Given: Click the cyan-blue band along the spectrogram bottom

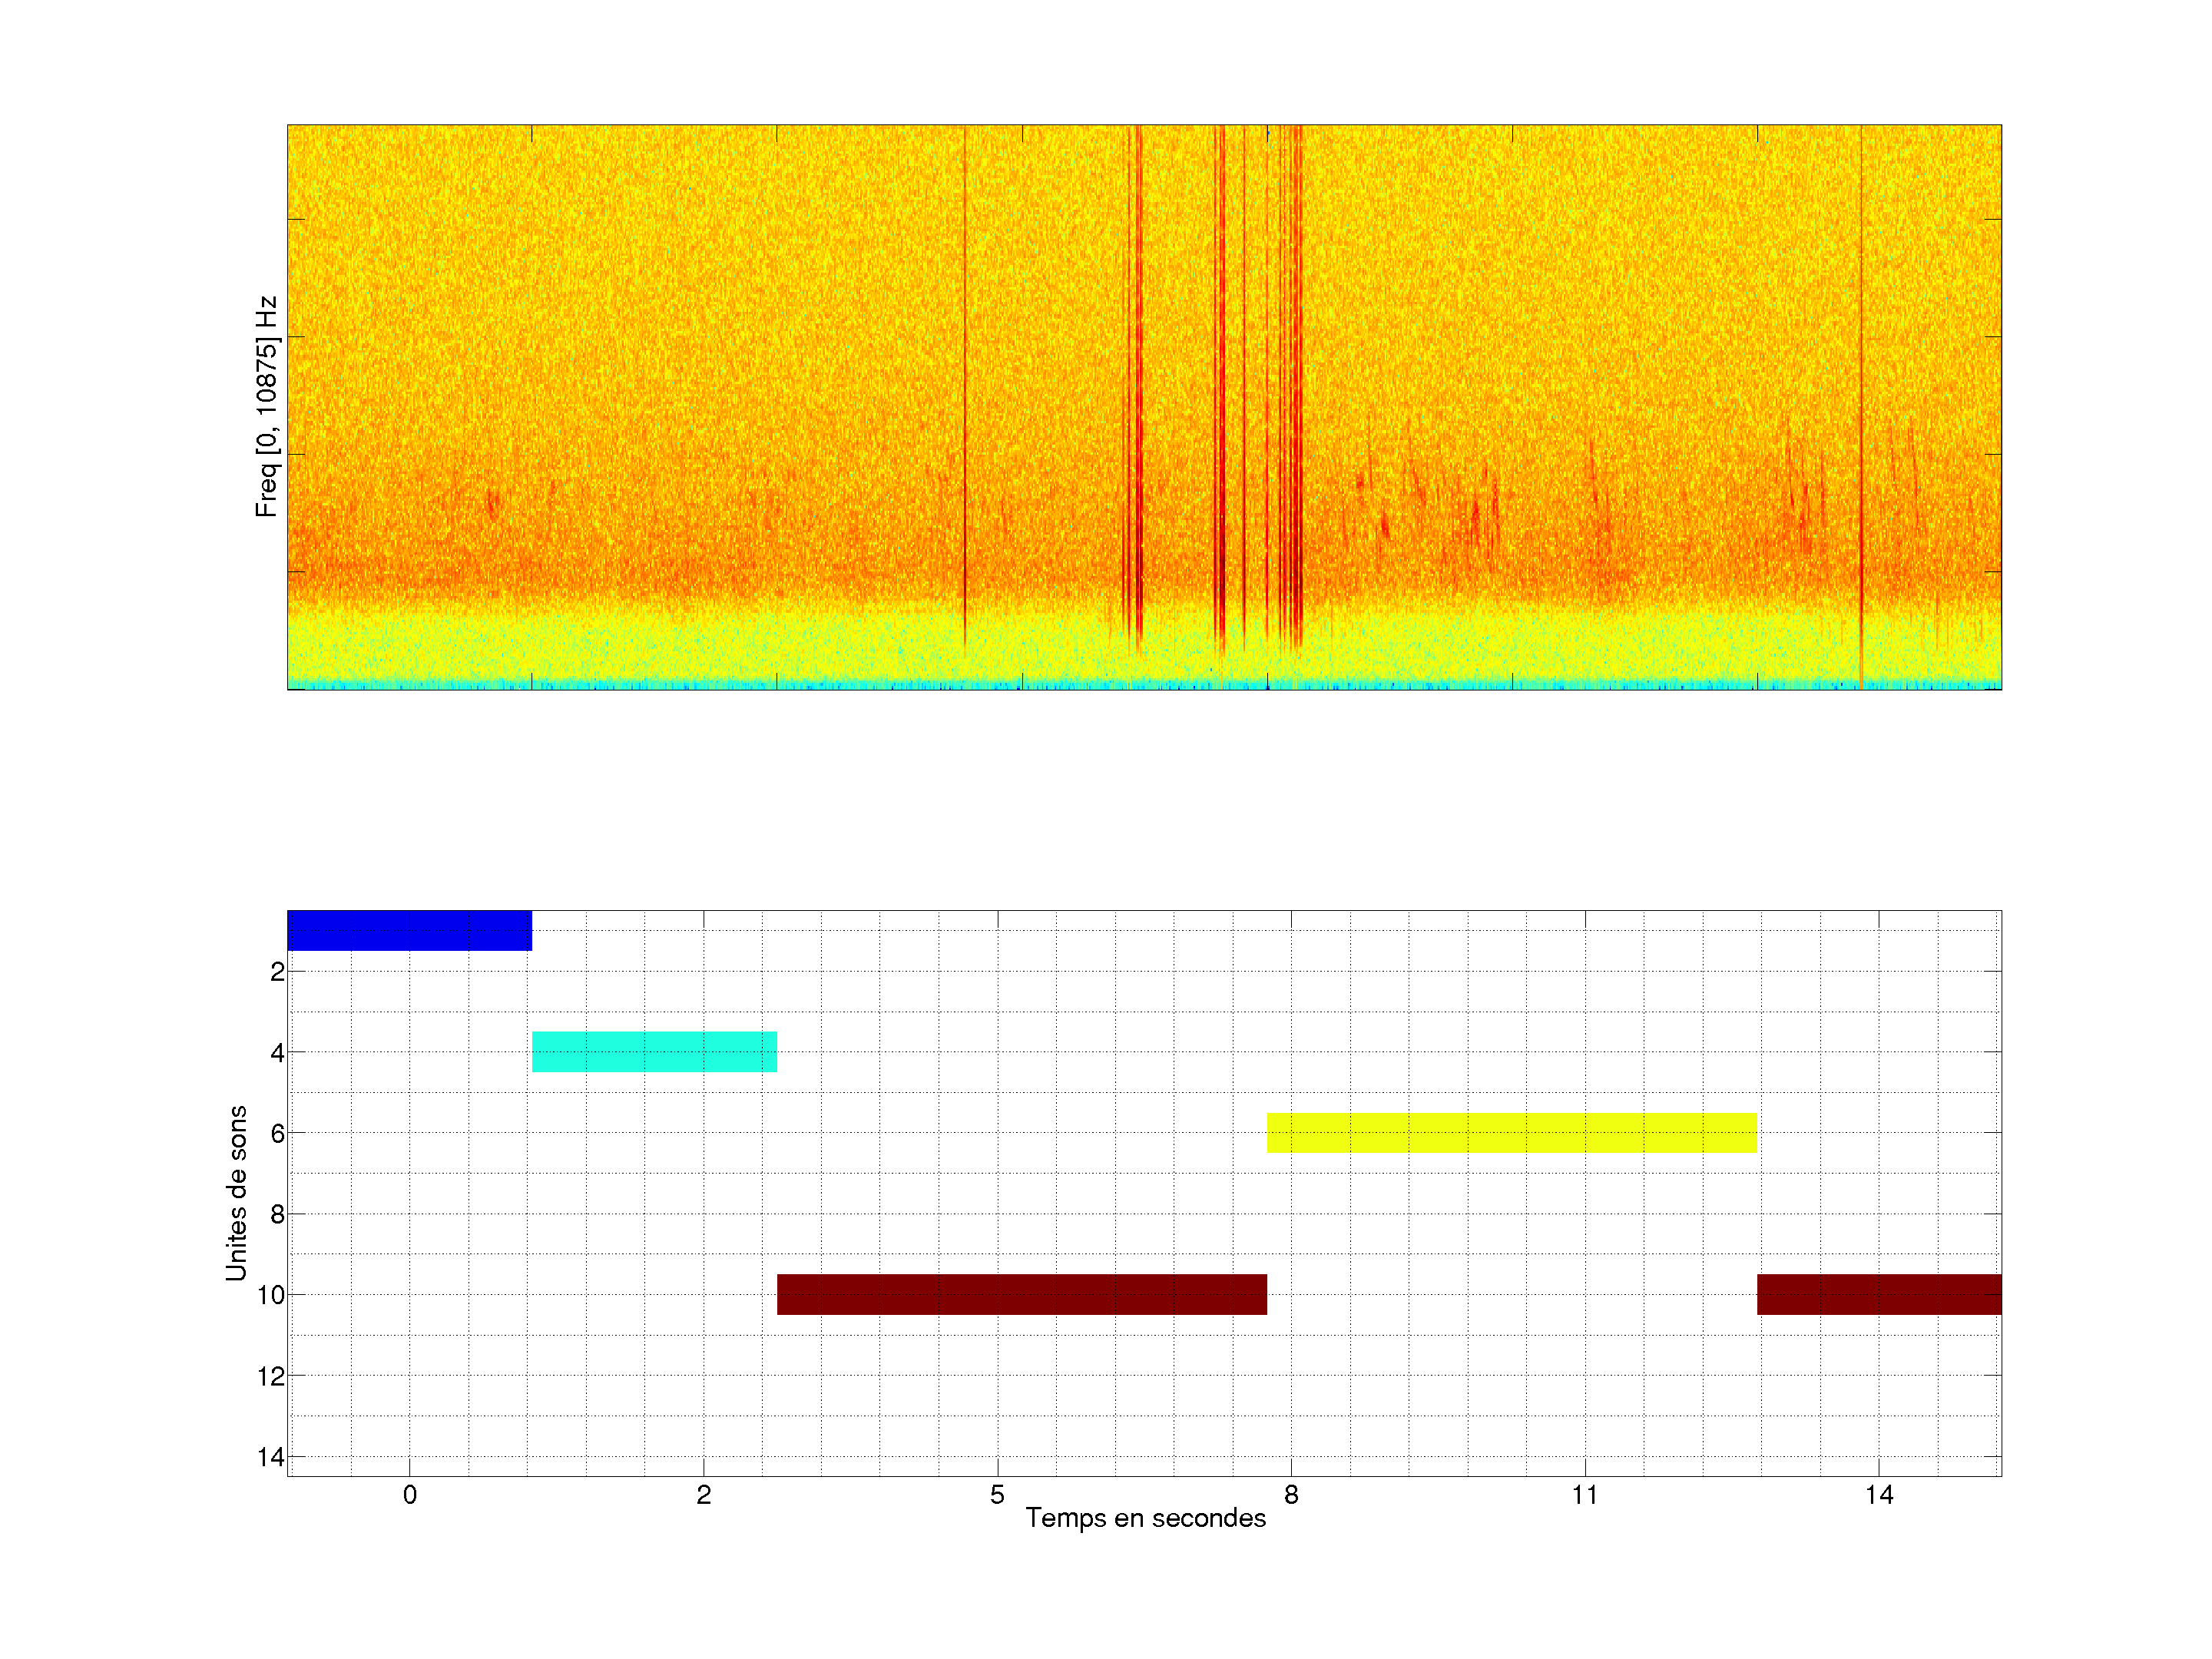Looking at the screenshot, I should (x=1143, y=684).
